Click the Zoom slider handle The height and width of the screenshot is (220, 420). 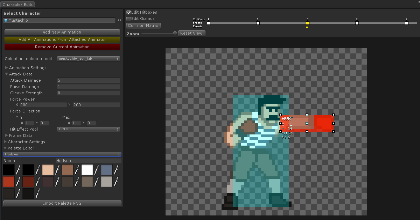pos(175,33)
